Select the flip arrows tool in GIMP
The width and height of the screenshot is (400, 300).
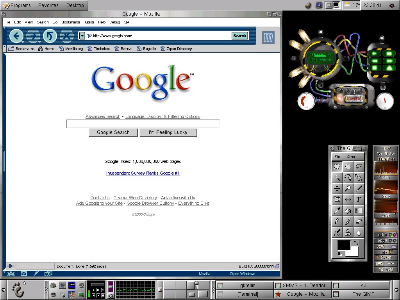tap(348, 200)
